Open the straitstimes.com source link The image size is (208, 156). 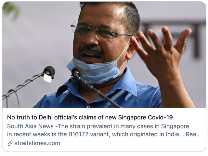tap(37, 143)
